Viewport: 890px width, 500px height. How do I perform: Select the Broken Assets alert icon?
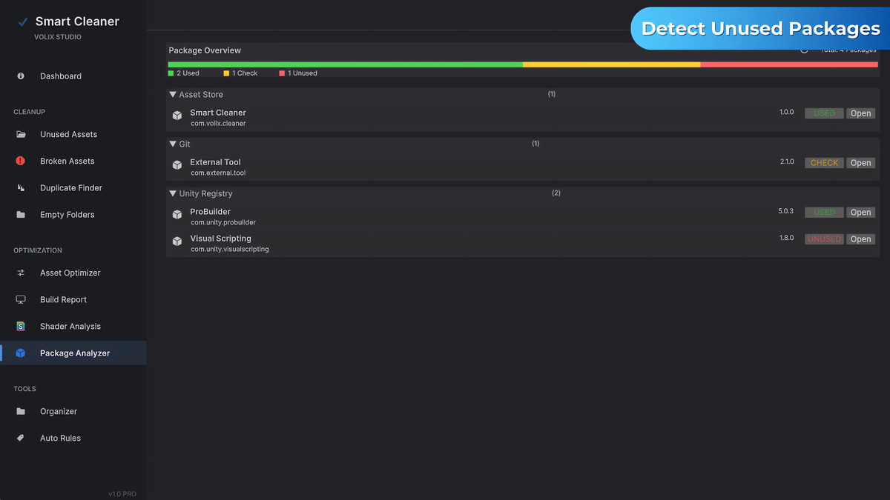(x=22, y=161)
